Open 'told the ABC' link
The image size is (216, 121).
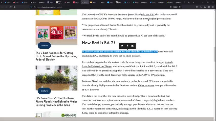click(x=148, y=15)
